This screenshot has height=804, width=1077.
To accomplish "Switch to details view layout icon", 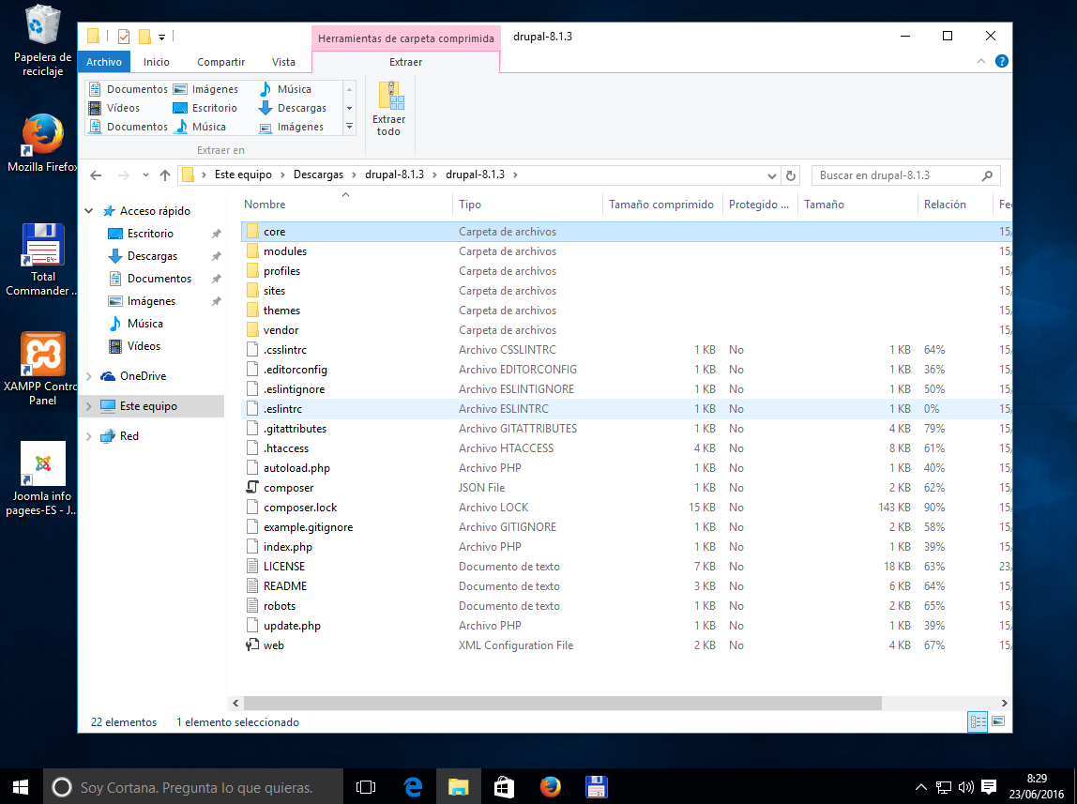I will click(x=978, y=721).
